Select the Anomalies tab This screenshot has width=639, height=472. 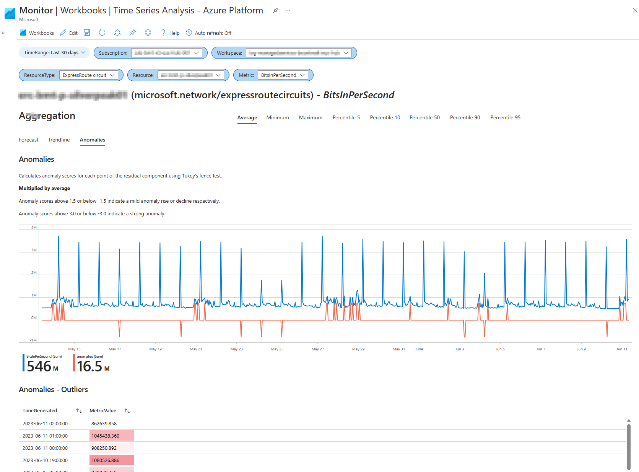[93, 140]
